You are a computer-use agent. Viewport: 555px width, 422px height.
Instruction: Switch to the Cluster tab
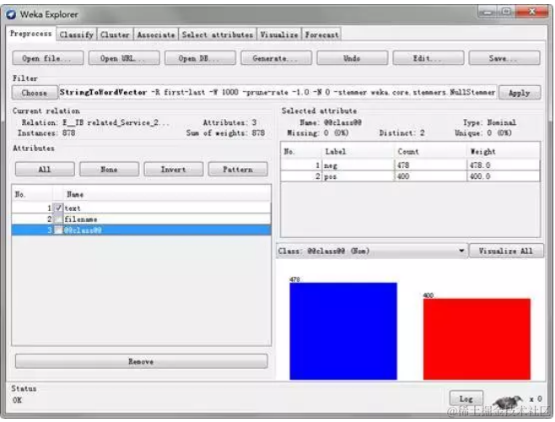[x=115, y=35]
